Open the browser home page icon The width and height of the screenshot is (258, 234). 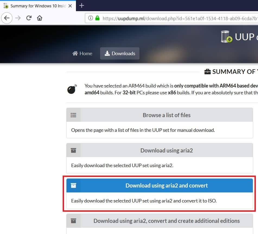click(x=40, y=18)
